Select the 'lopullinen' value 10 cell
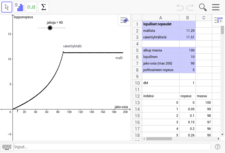Screen dimensions: 225x153 tap(188, 57)
